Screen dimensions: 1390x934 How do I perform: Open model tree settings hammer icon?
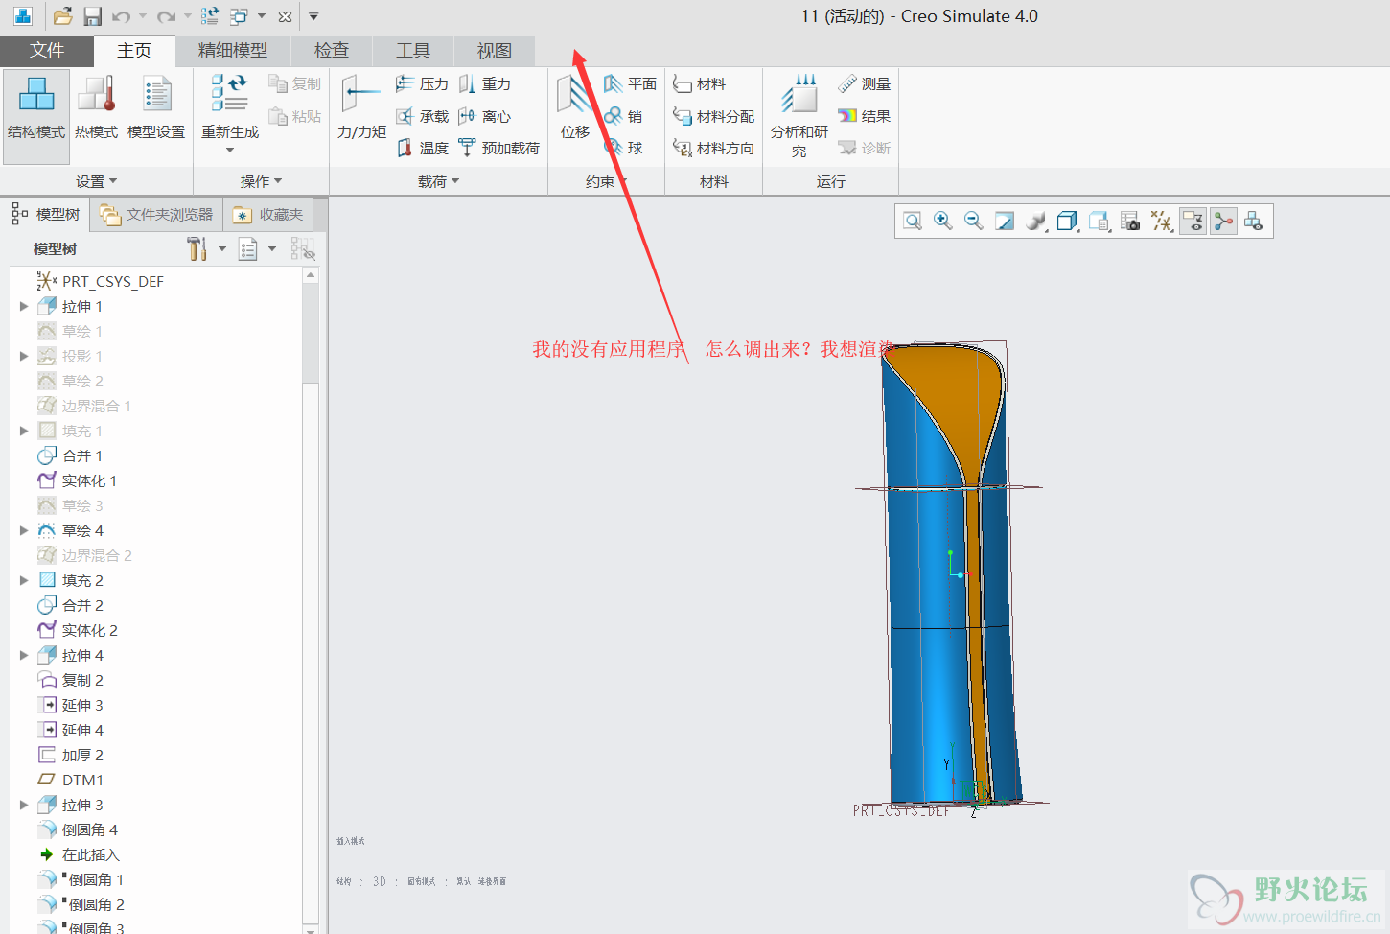[197, 249]
